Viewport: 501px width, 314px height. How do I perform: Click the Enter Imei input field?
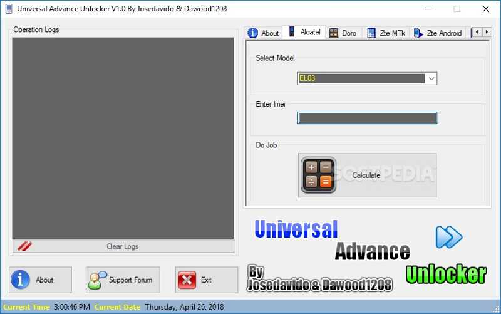(367, 118)
